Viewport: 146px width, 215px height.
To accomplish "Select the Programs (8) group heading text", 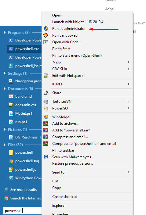I will [19, 33].
